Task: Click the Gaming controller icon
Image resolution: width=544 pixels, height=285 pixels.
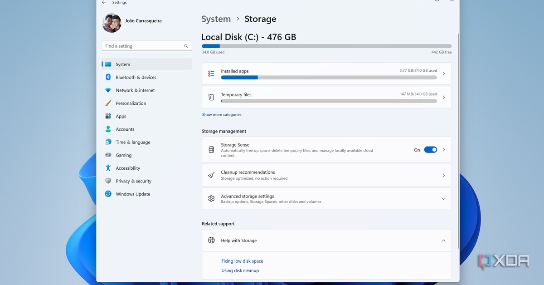Action: tap(108, 155)
